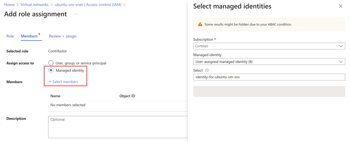Click the warning icon in ABAC banner

pyautogui.click(x=200, y=24)
